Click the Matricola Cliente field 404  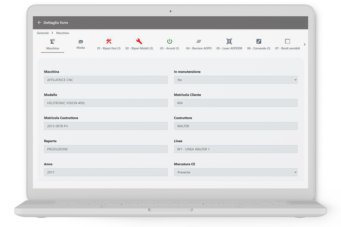(x=236, y=103)
